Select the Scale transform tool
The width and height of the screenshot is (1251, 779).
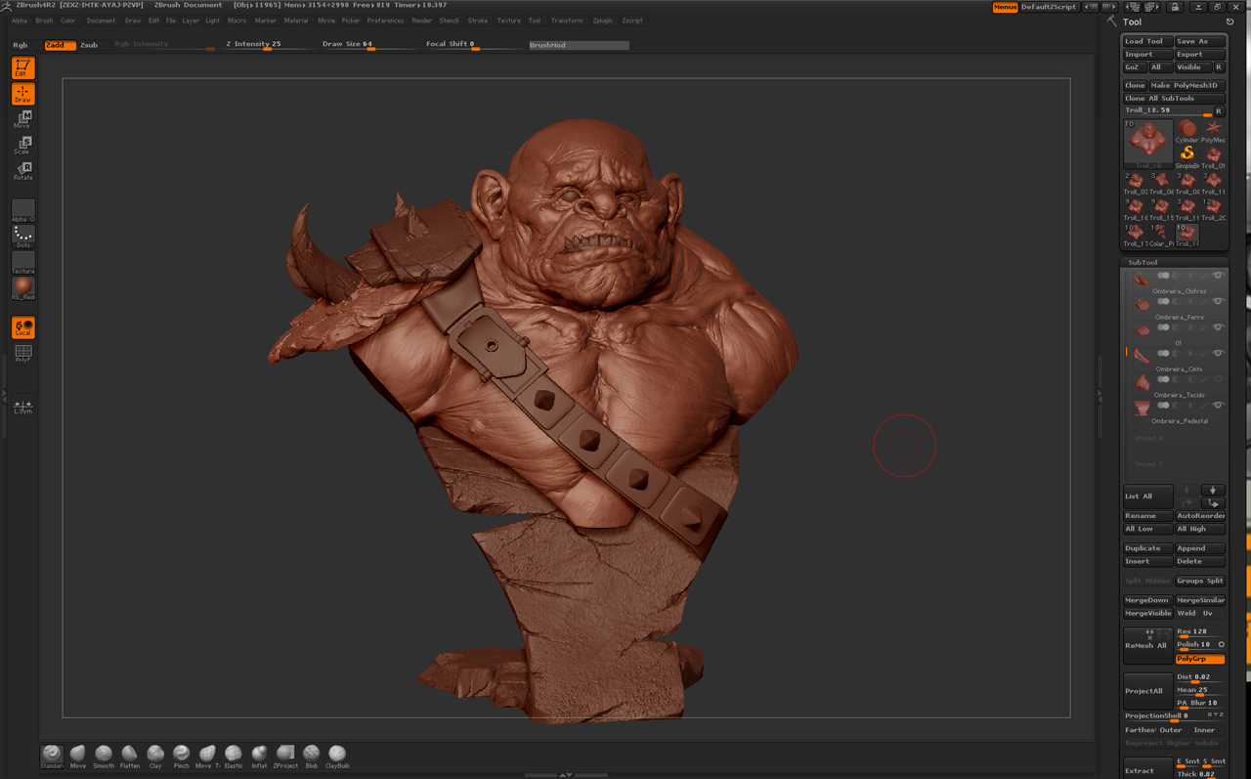(22, 146)
